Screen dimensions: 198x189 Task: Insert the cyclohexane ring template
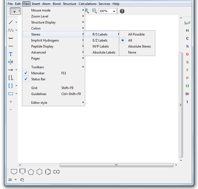coord(39,172)
